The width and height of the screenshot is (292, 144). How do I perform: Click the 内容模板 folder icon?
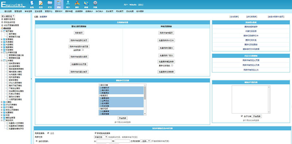4,45
